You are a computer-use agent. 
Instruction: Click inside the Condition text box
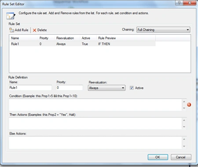click(95, 105)
